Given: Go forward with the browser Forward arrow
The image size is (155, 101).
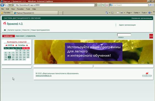Looking at the screenshot, I should click(x=7, y=5).
